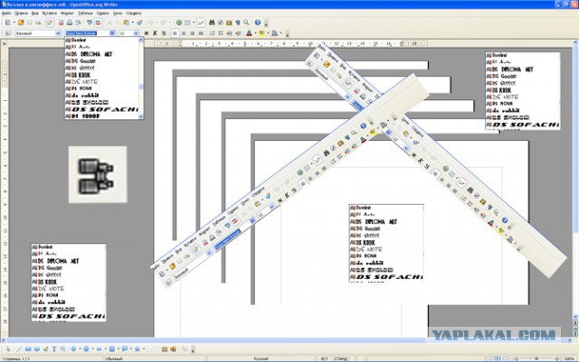This screenshot has height=362, width=579.
Task: Click the Print file icon
Action: (70, 23)
